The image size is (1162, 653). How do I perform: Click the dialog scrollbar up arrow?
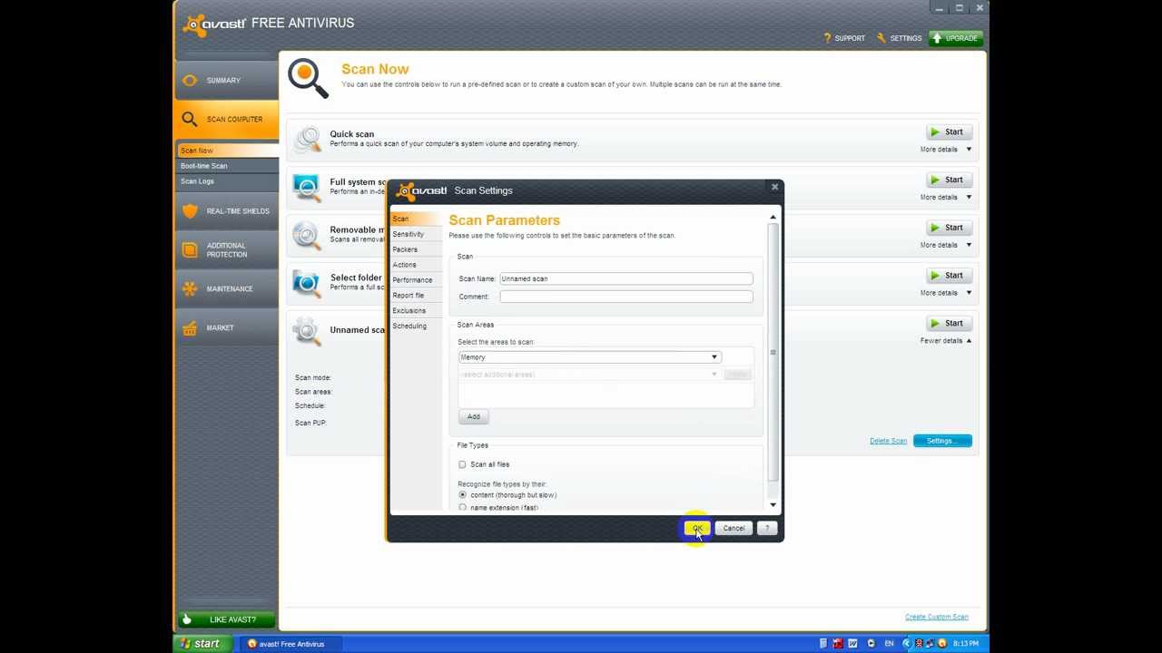point(773,217)
